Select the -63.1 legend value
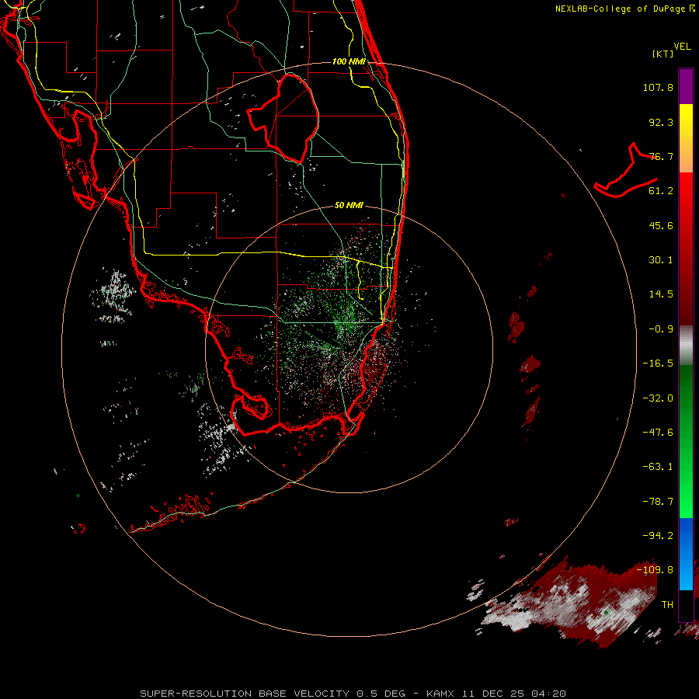Image resolution: width=699 pixels, height=699 pixels. [658, 467]
